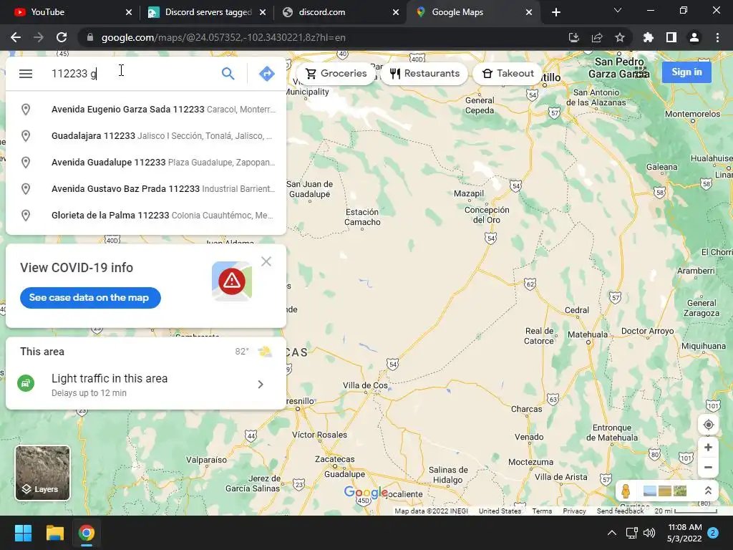Click the green traffic car icon
733x550 pixels.
point(26,383)
